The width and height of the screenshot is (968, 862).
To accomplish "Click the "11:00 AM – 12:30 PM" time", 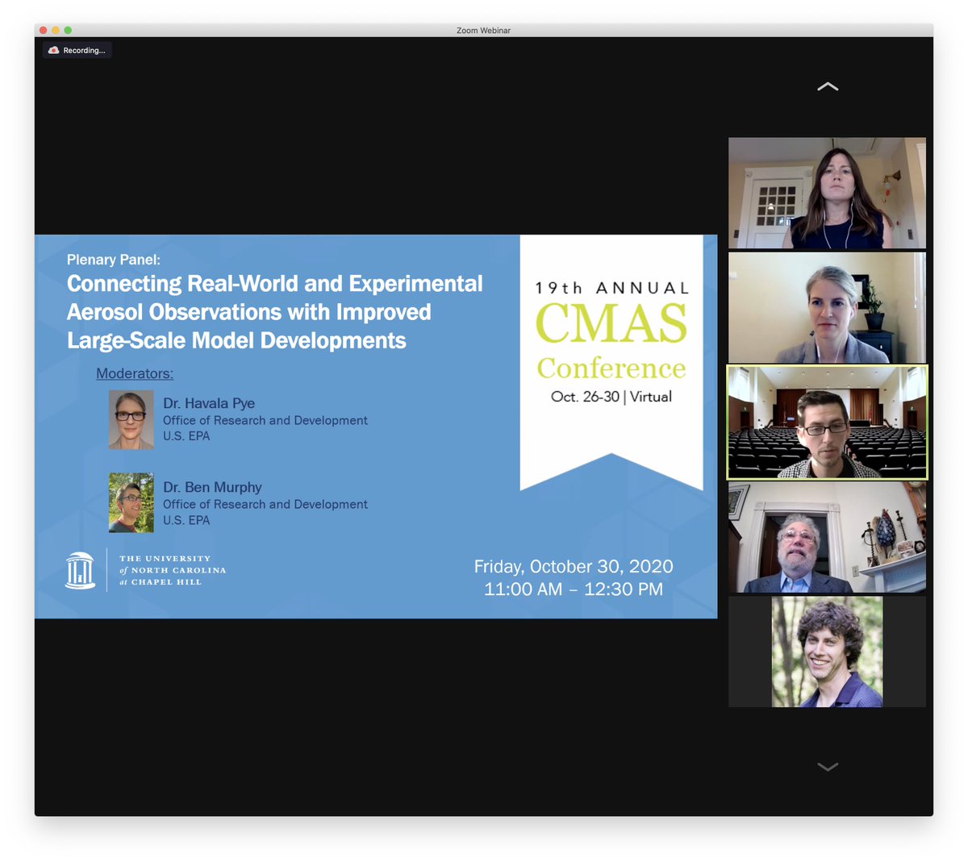I will [574, 589].
